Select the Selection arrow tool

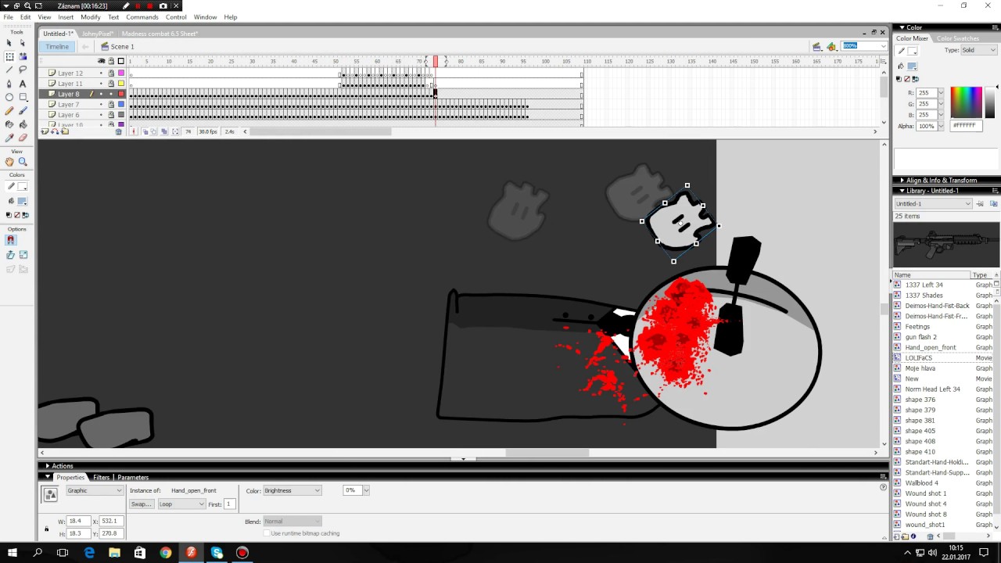pos(9,43)
